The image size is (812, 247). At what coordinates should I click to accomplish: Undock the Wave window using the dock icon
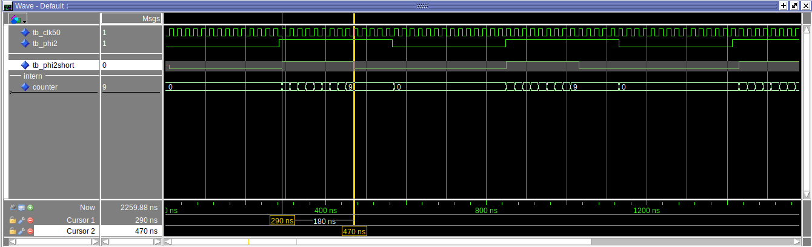(794, 5)
